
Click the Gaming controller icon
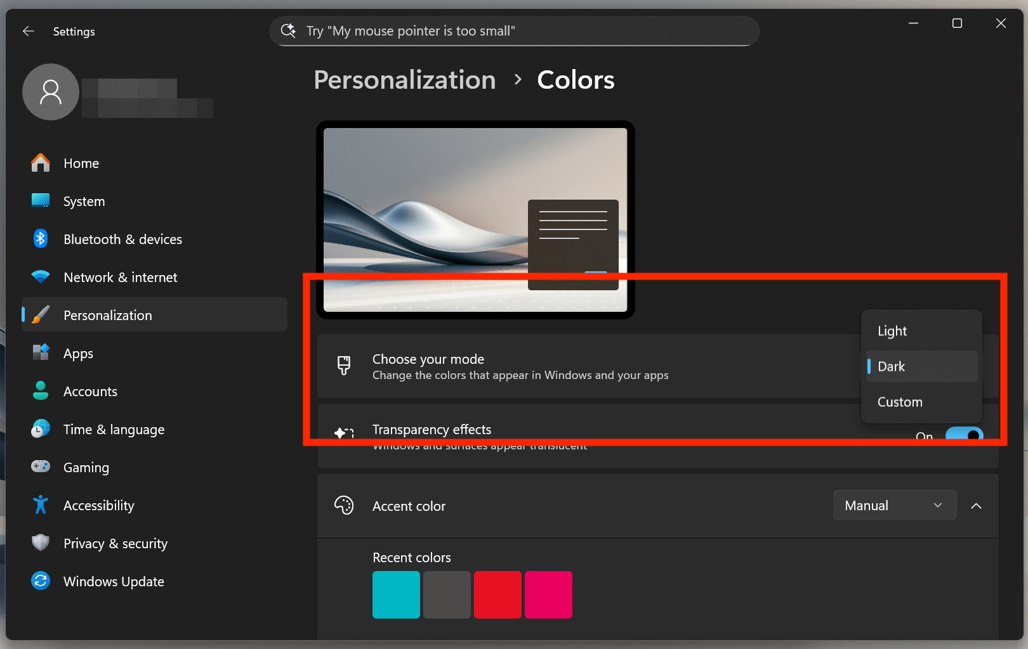pos(41,467)
